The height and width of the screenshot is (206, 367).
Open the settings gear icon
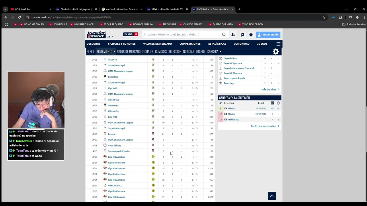(276, 51)
